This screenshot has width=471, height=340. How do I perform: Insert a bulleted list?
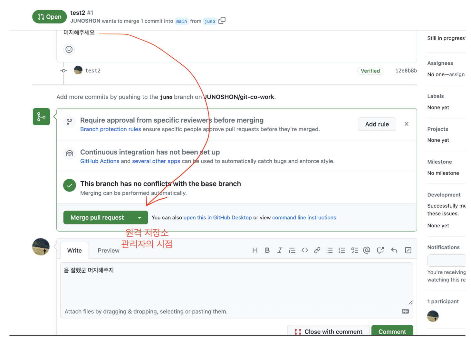pyautogui.click(x=330, y=250)
